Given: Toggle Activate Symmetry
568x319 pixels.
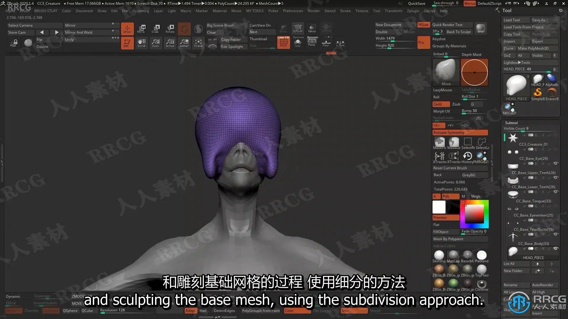Looking at the screenshot, I should coord(460,133).
